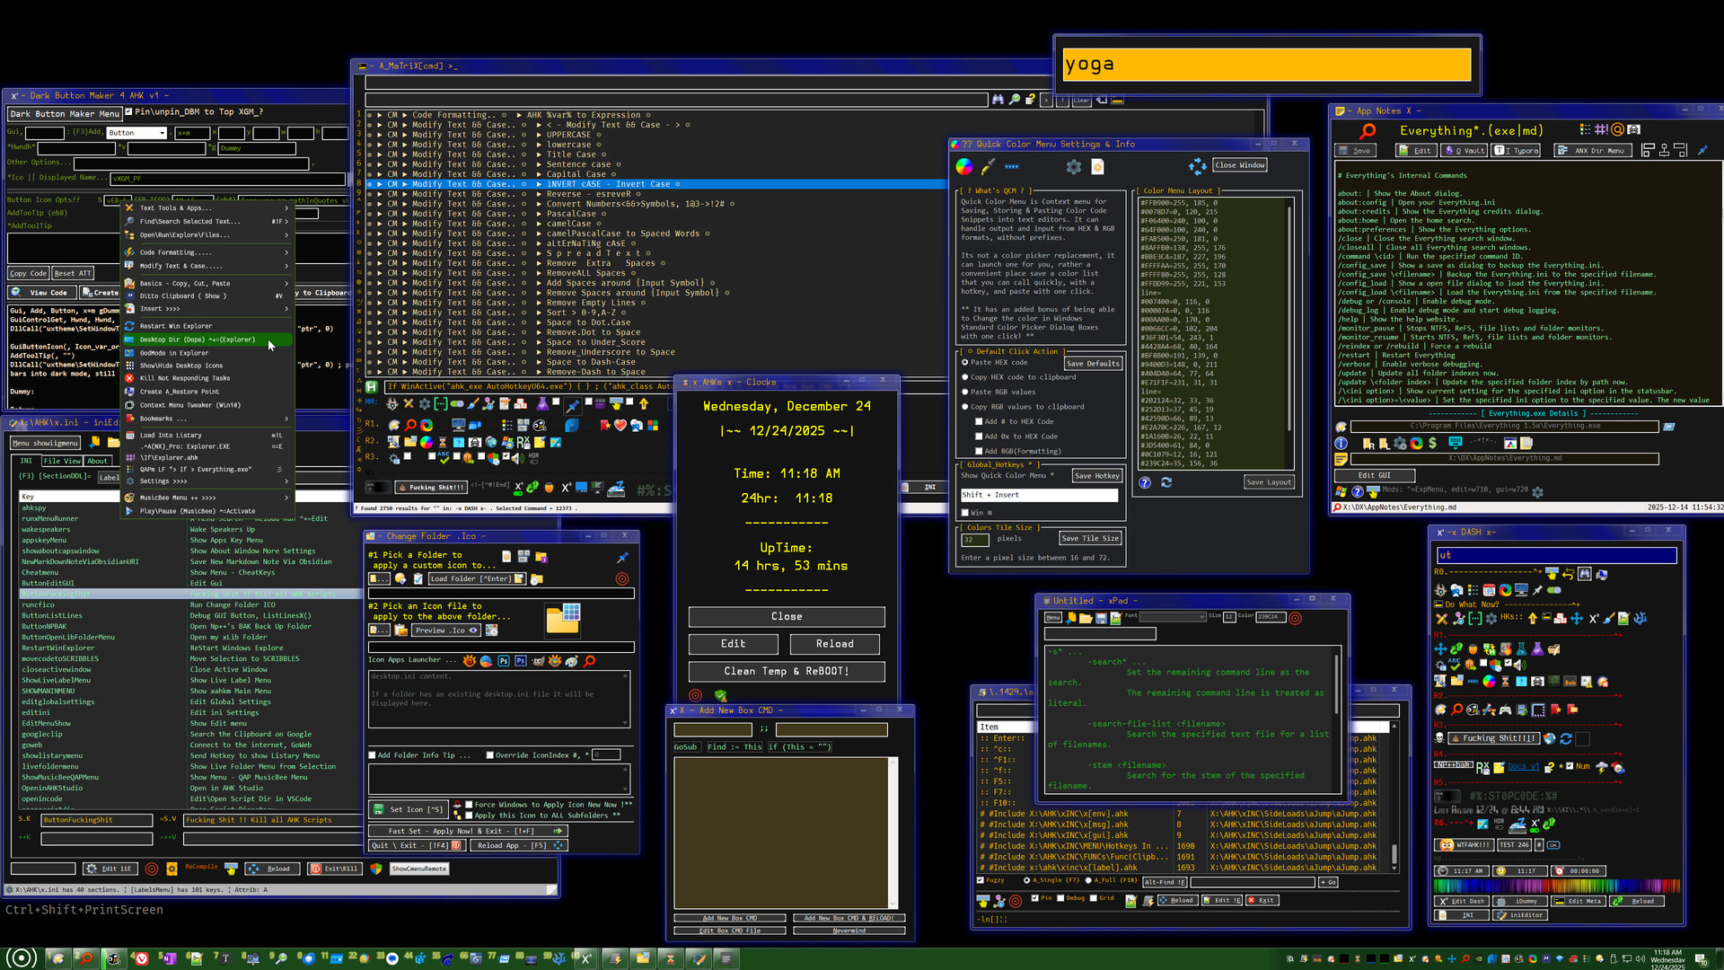Select the eyedropper color picker icon
Image resolution: width=1724 pixels, height=970 pixels.
[x=988, y=166]
